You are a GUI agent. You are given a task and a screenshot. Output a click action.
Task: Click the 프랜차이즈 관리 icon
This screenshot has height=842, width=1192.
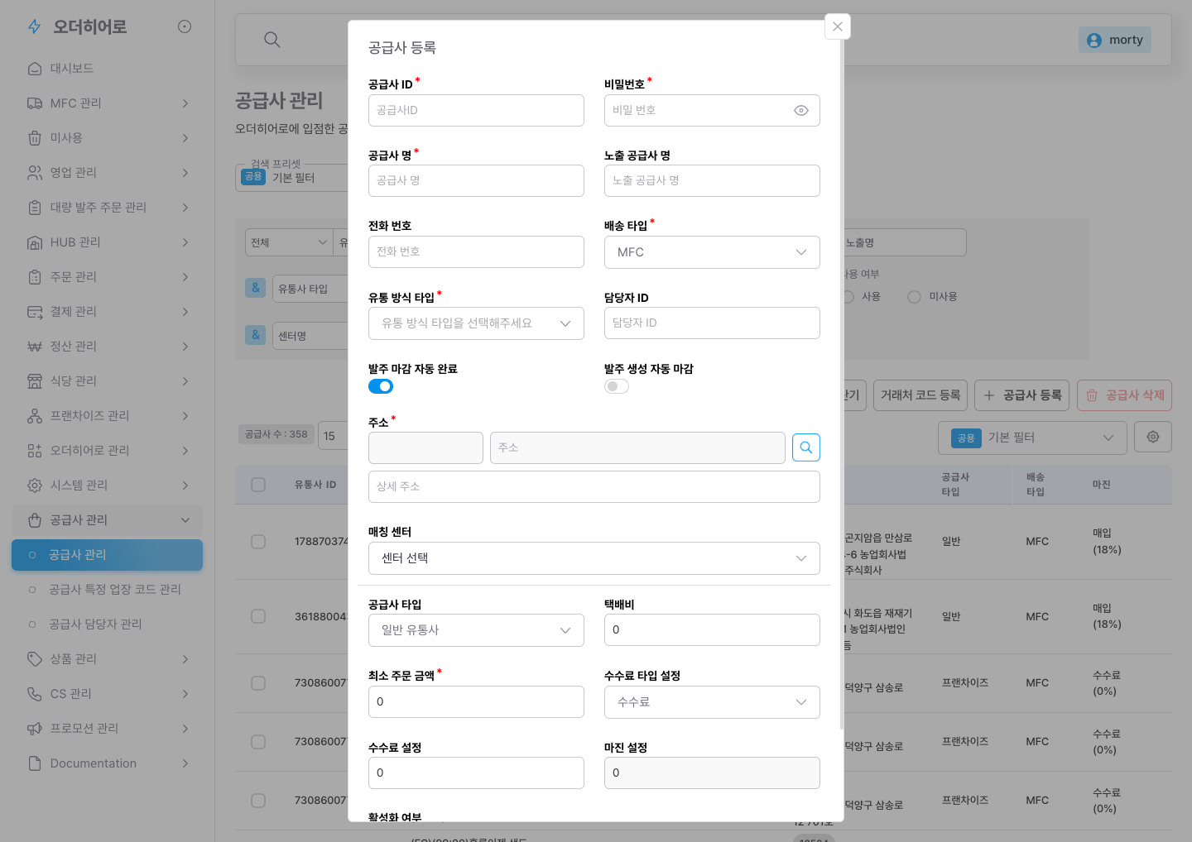[35, 416]
